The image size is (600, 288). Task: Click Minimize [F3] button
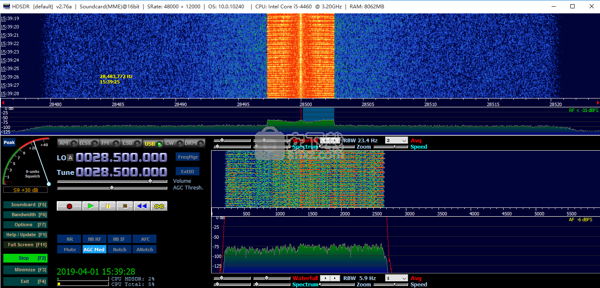point(25,270)
